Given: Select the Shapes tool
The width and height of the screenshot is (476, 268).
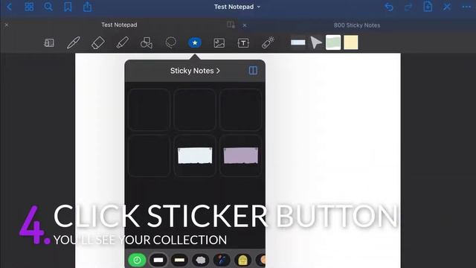Looking at the screenshot, I should point(147,43).
